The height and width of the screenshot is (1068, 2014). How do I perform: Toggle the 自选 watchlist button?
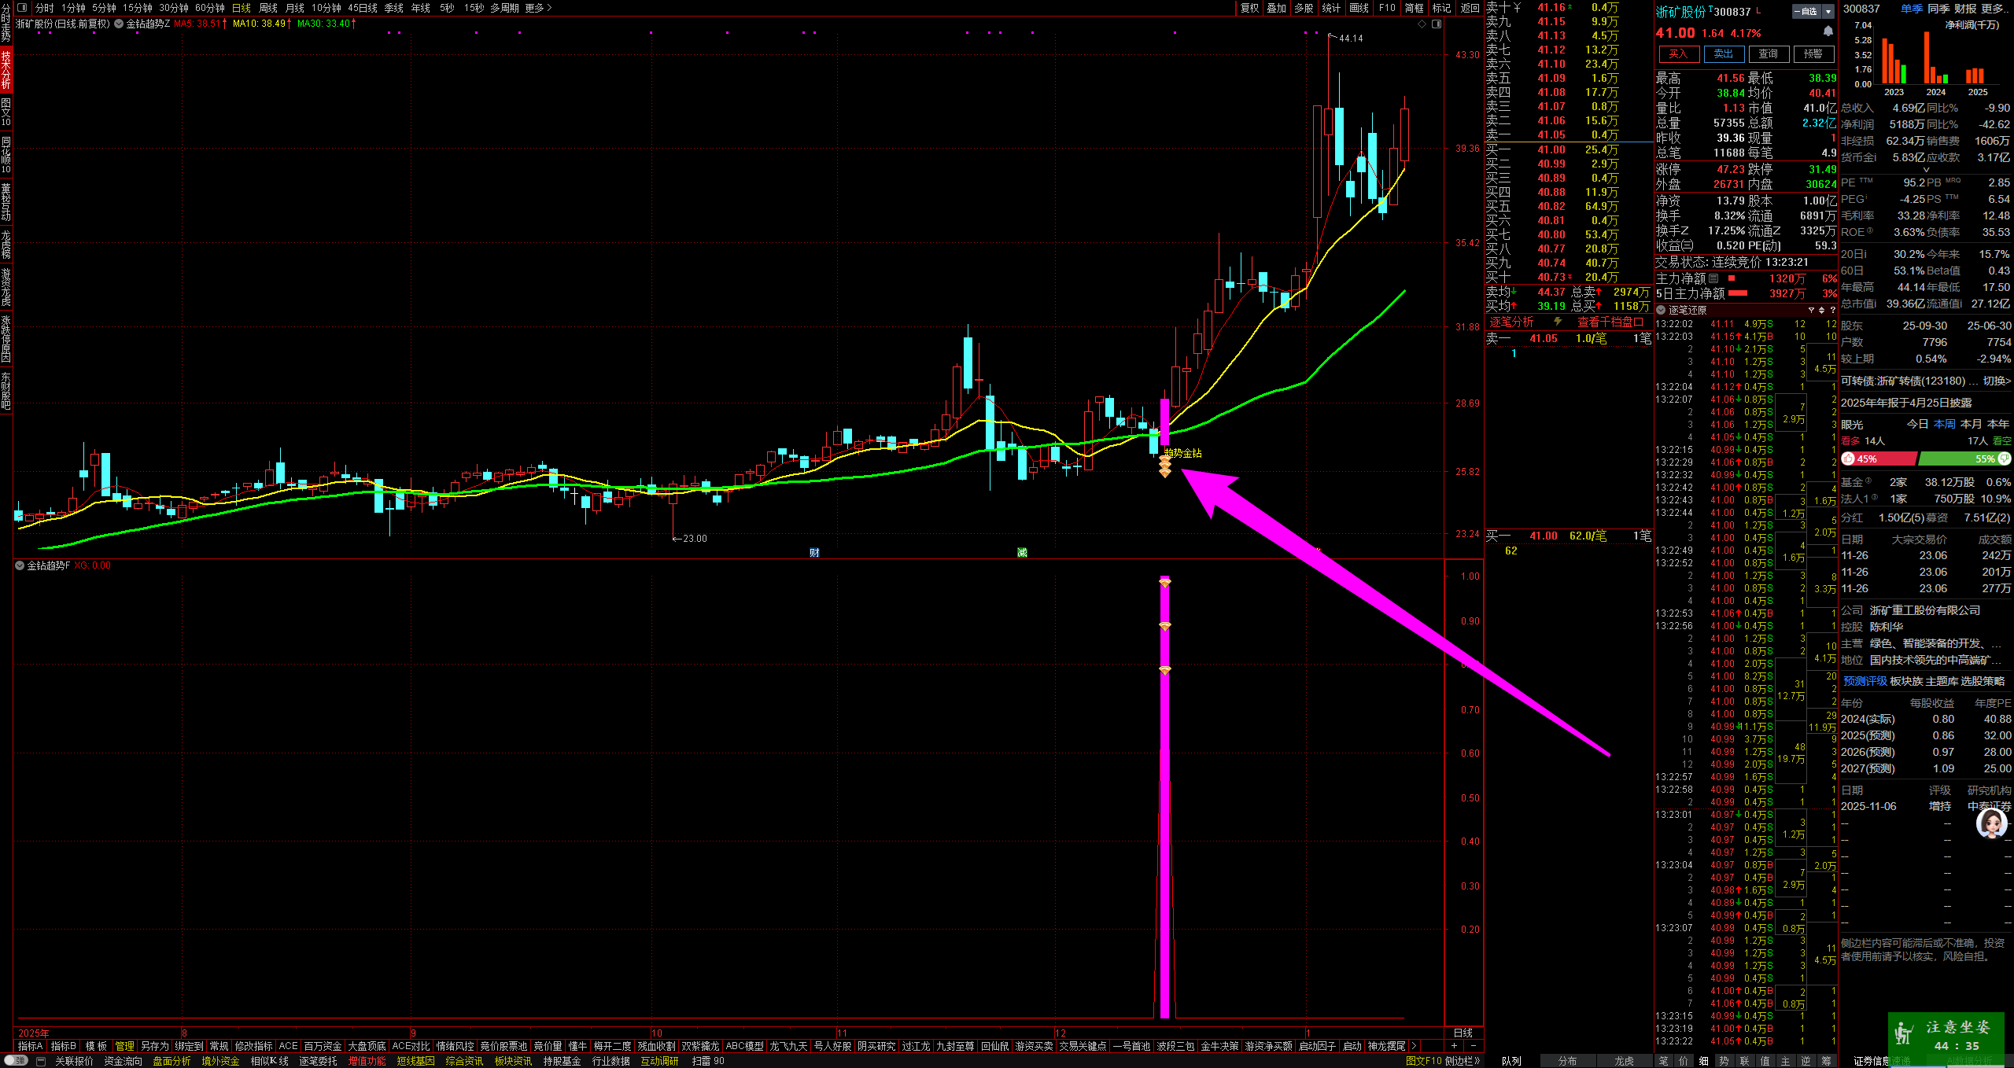[1806, 11]
